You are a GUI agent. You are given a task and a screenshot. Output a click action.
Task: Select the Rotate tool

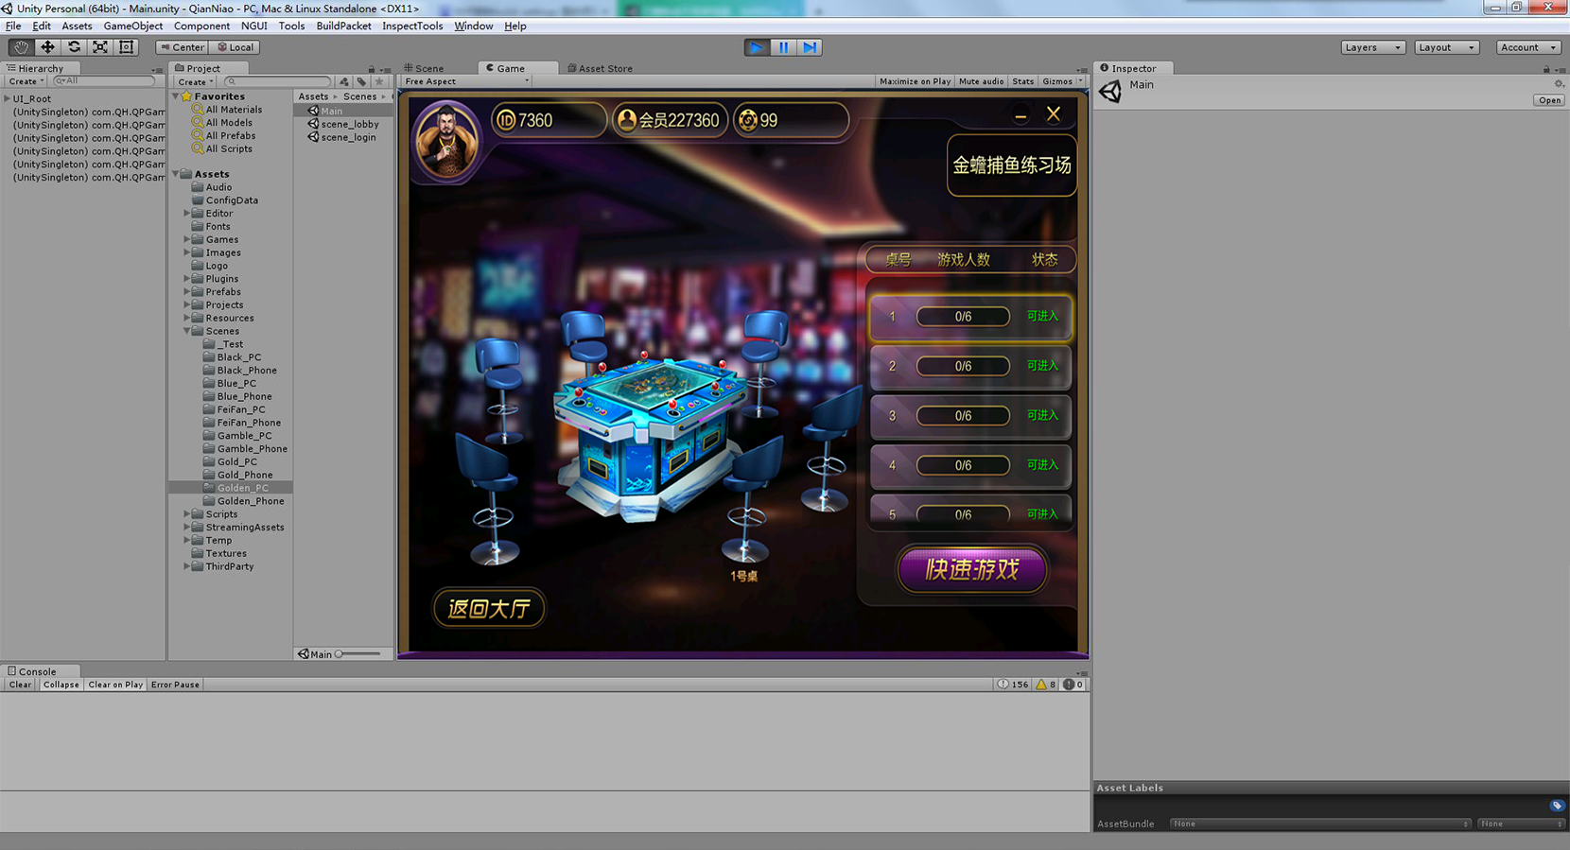74,47
